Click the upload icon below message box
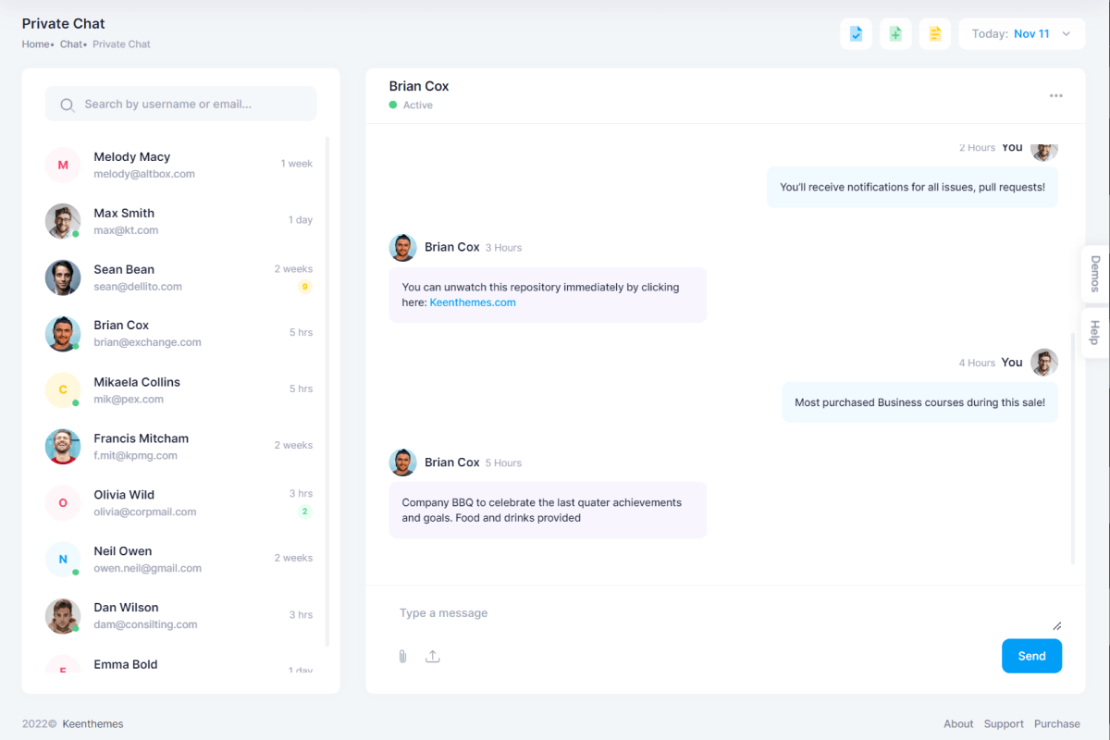 pyautogui.click(x=432, y=656)
